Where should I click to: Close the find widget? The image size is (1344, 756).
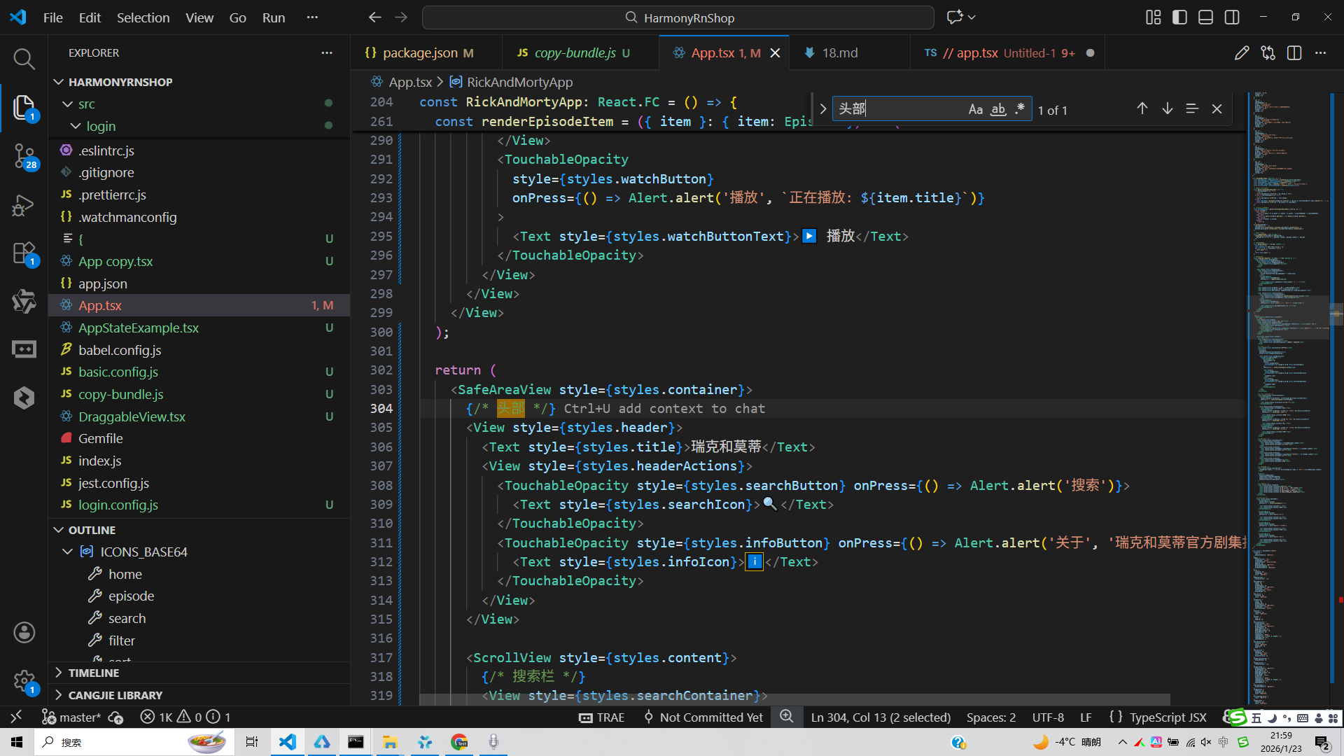1217,108
